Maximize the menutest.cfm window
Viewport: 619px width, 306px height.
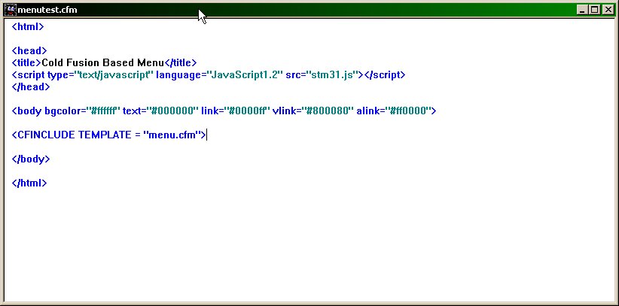[x=594, y=10]
